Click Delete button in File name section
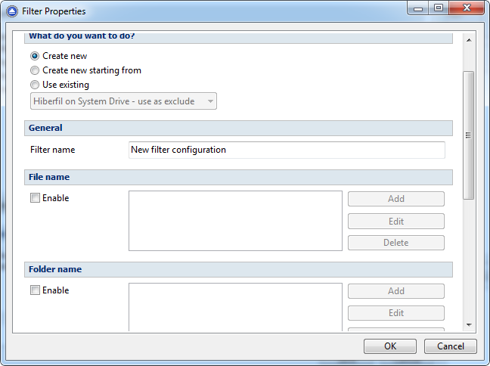490x366 pixels. click(396, 243)
